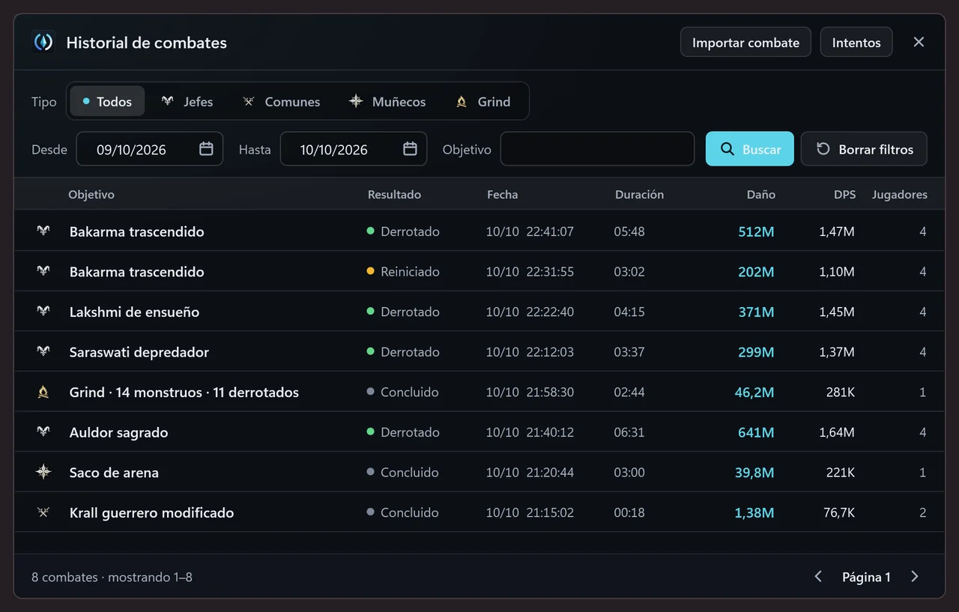Click the app logo beside Historial de combates
The image size is (959, 612).
click(43, 43)
